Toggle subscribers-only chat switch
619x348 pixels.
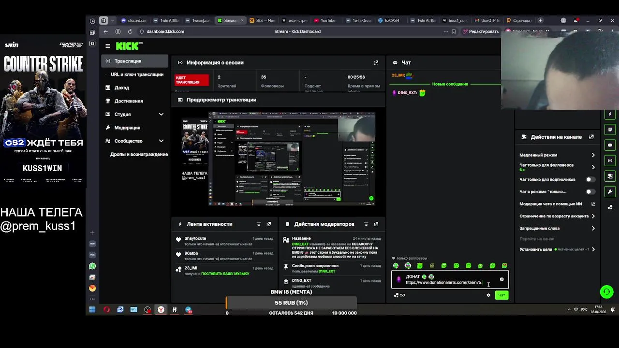(590, 179)
